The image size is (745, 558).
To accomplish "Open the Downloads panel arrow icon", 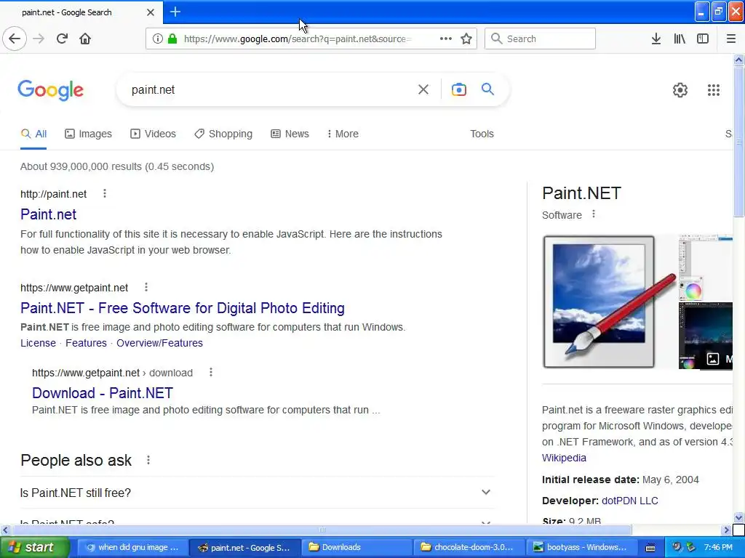I will point(656,39).
